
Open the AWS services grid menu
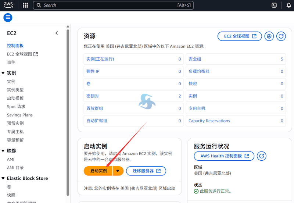25,5
